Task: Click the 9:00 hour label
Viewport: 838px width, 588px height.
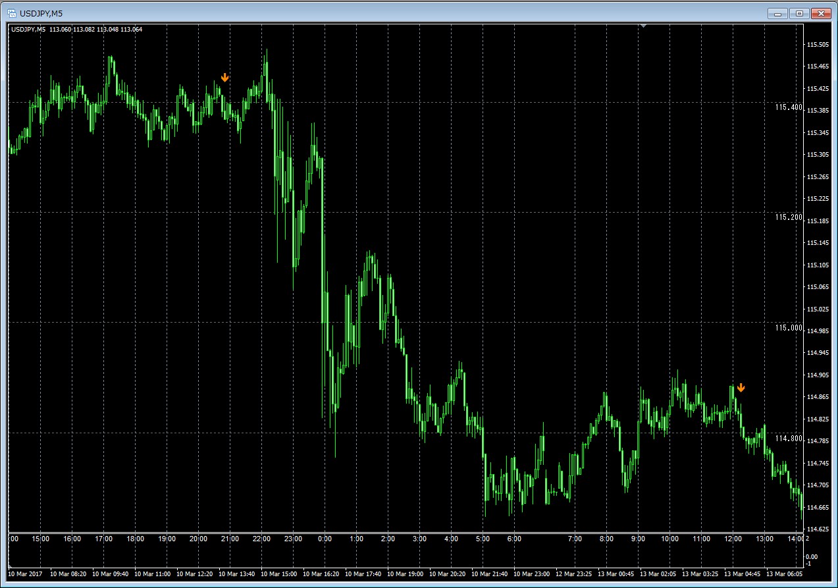Action: pos(638,539)
